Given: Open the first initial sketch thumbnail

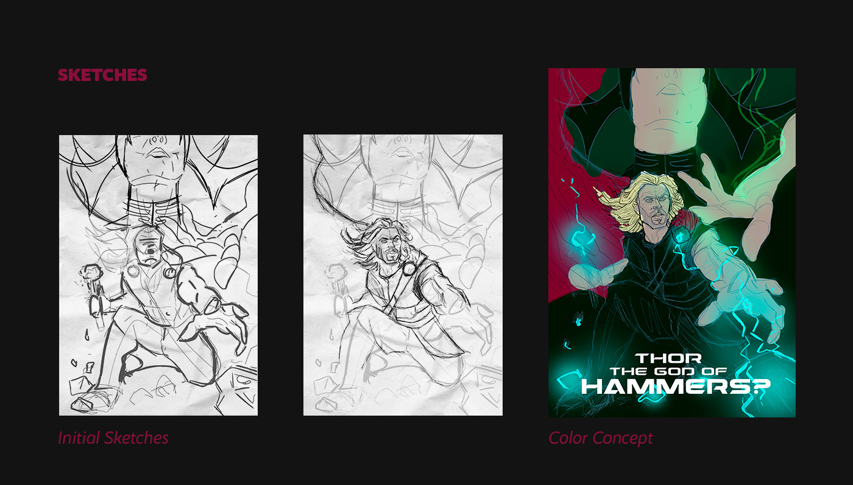Looking at the screenshot, I should coord(158,275).
